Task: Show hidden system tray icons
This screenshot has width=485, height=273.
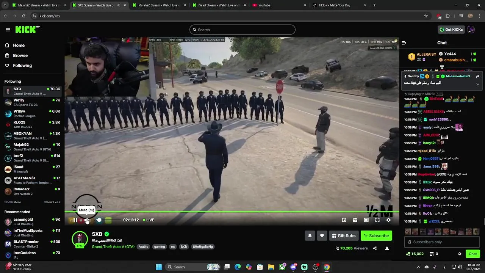Action: pyautogui.click(x=418, y=267)
